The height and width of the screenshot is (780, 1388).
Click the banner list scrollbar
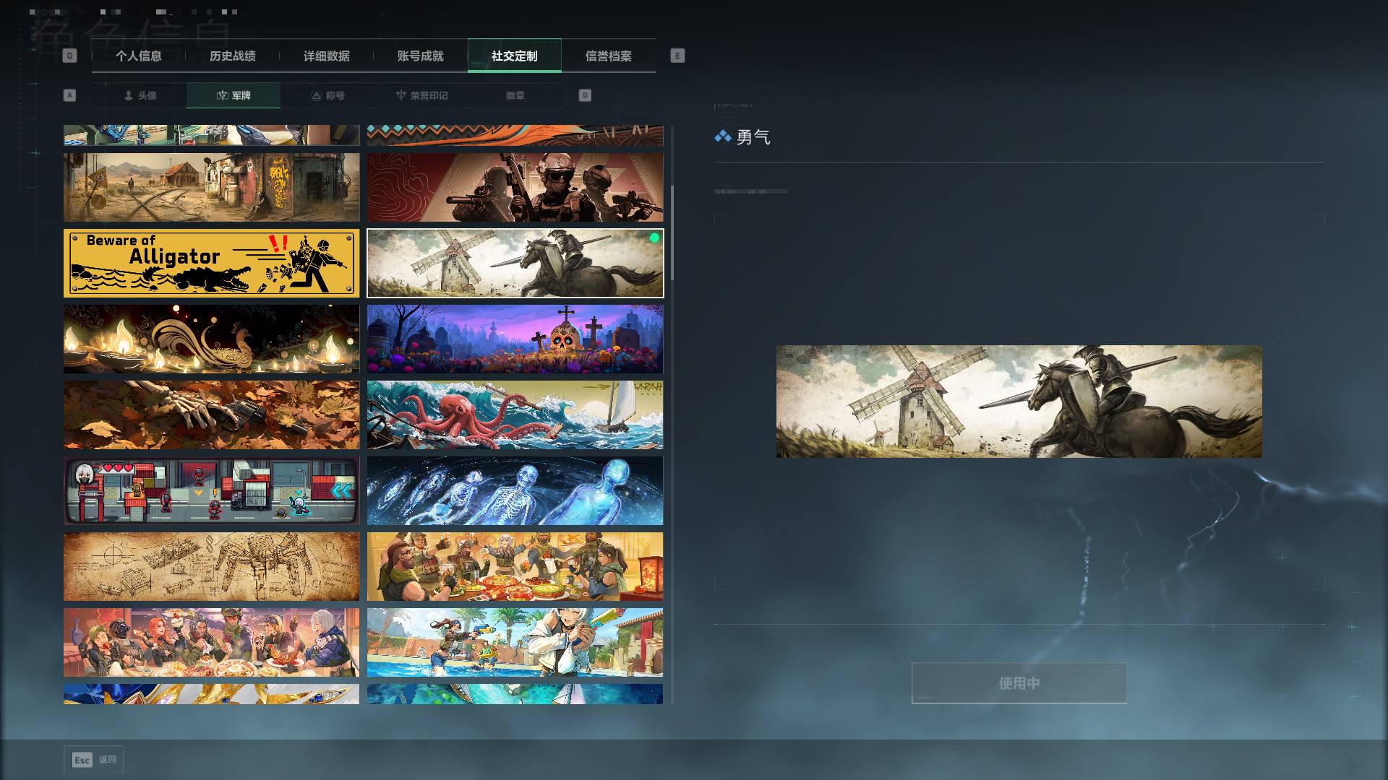[x=672, y=233]
